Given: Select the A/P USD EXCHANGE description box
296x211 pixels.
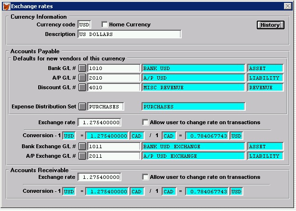Looking at the screenshot, I should coord(193,156).
